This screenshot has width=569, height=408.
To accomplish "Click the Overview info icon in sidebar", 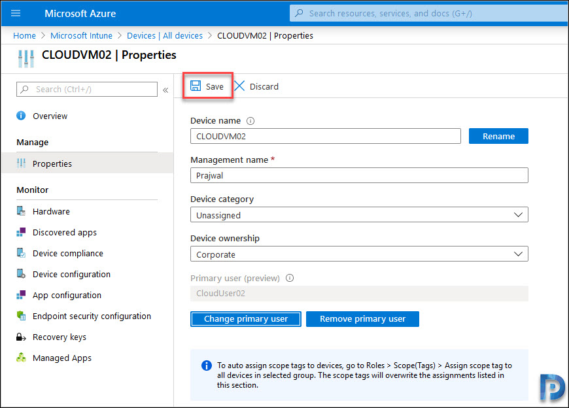I will point(21,116).
